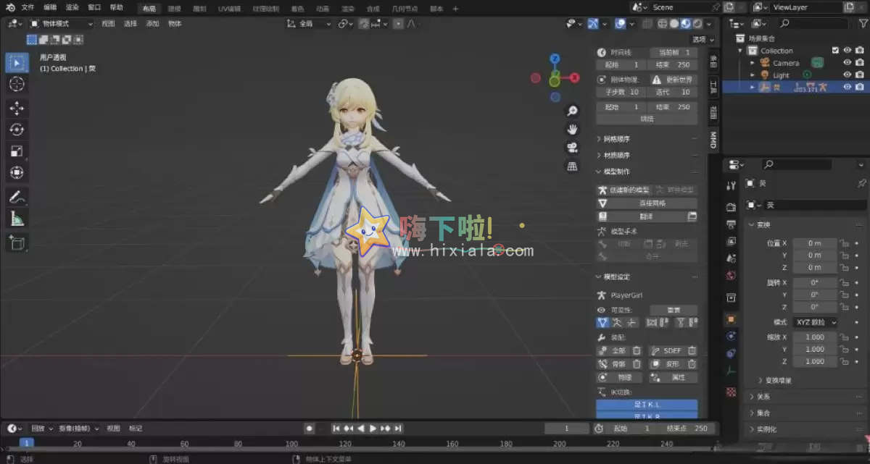Hide the Light object in the outliner
Screen dimensions: 870x464
[x=846, y=75]
